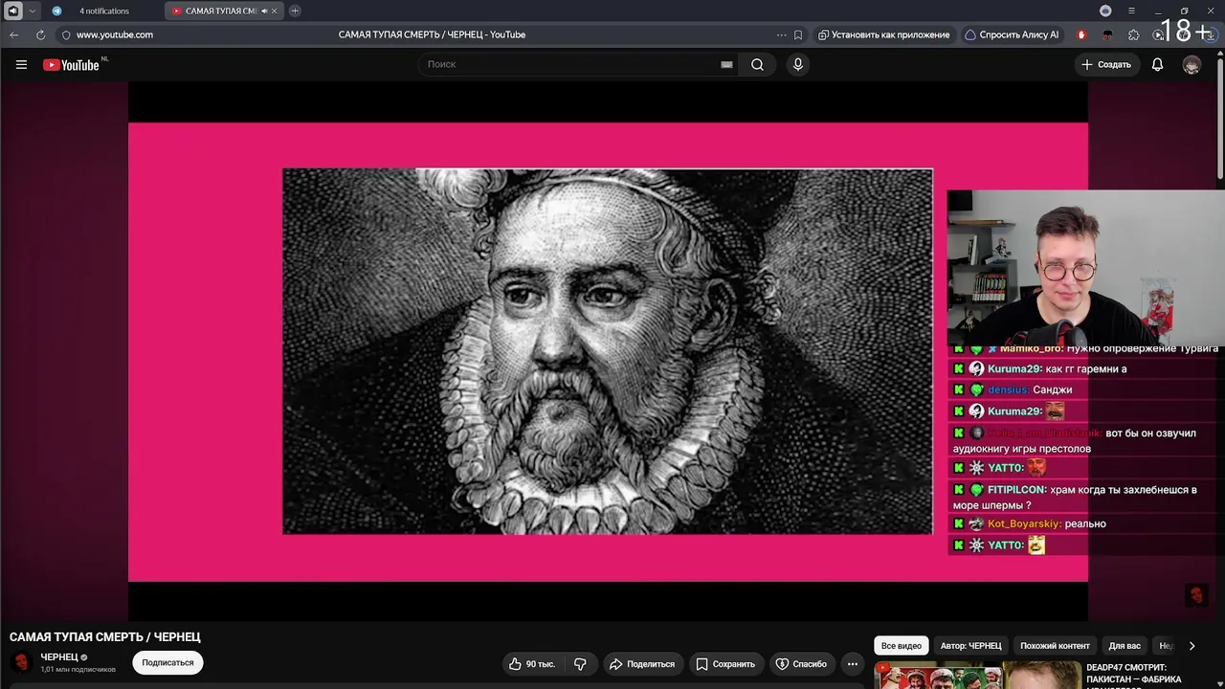Image resolution: width=1225 pixels, height=689 pixels.
Task: Open the red ad-blocker extension icon
Action: point(1081,34)
